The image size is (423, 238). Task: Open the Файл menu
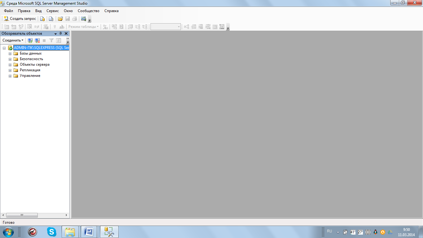click(x=8, y=11)
